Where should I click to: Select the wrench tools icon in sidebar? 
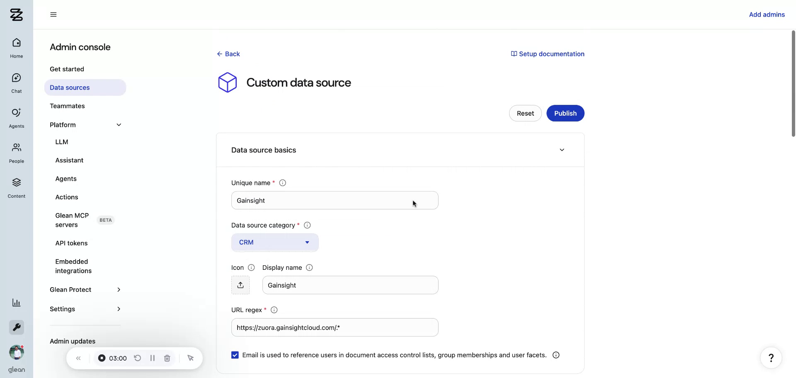pos(16,327)
